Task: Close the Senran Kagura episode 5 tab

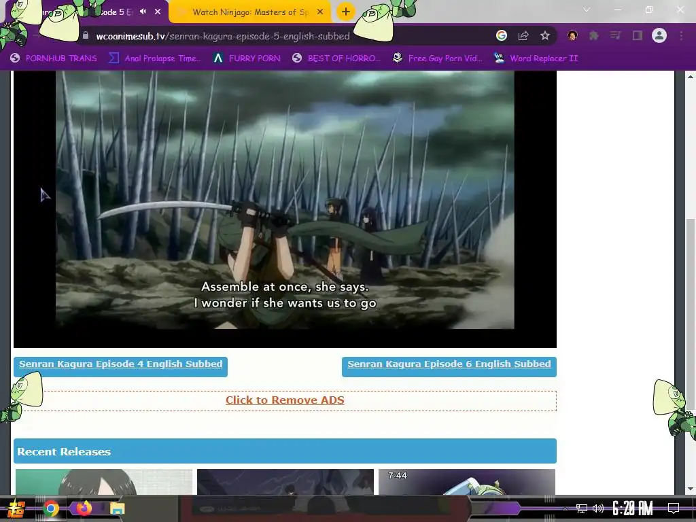Action: coord(158,12)
